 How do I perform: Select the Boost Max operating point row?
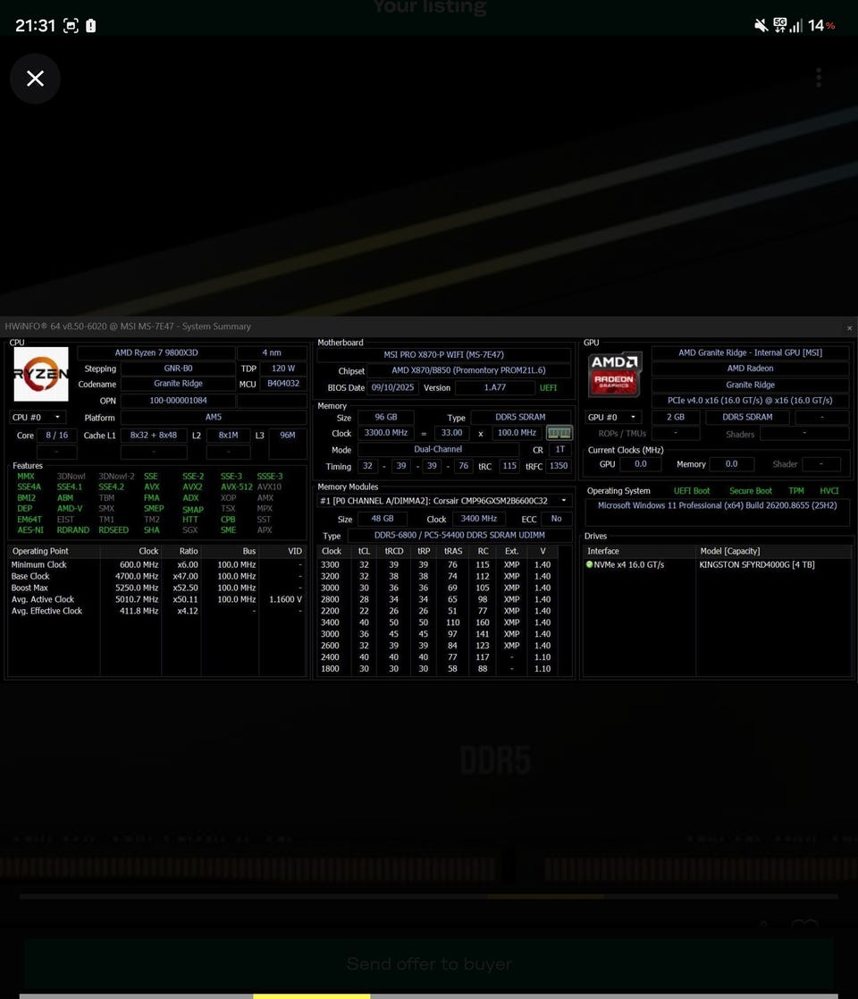point(156,588)
